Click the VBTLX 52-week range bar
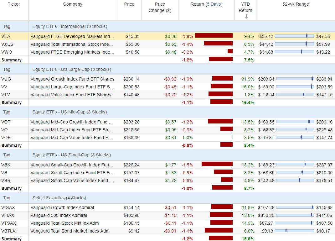The width and height of the screenshot is (335, 241). pos(295,231)
